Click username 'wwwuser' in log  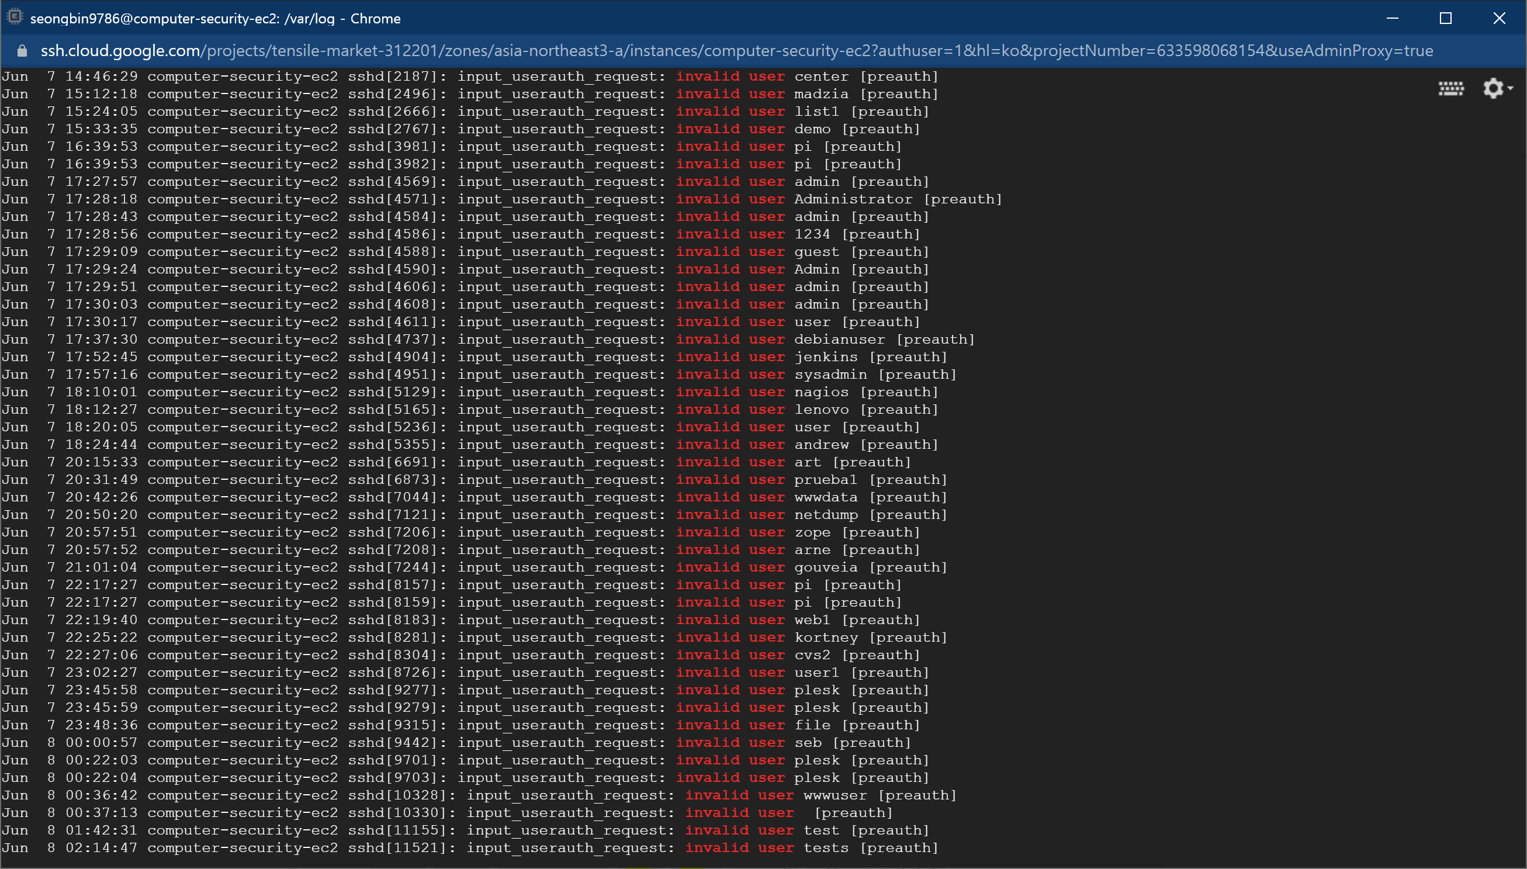(835, 795)
